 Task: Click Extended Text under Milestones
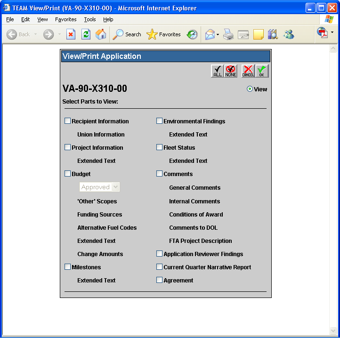(96, 280)
